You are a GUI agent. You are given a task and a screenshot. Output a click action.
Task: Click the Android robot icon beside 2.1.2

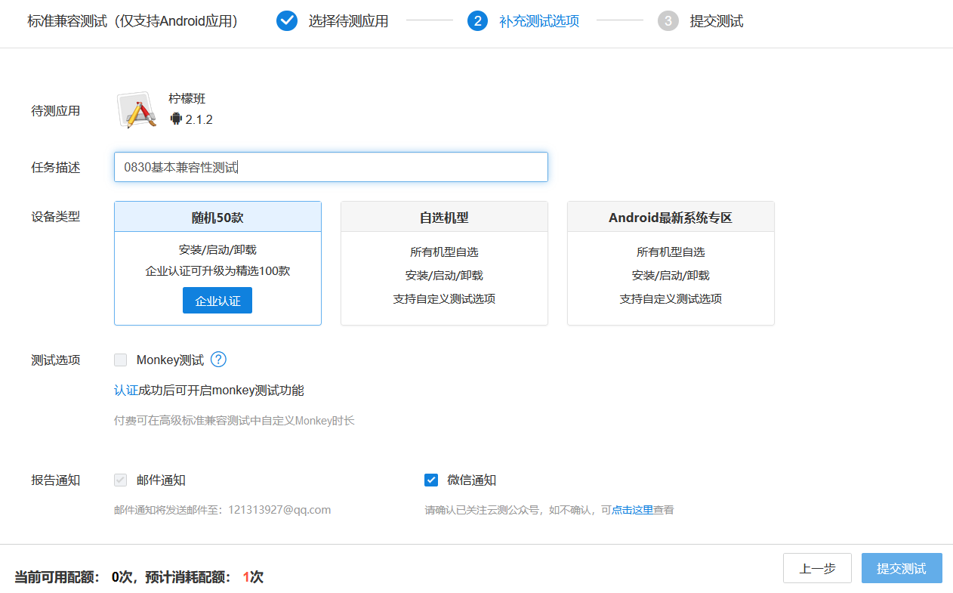(177, 119)
